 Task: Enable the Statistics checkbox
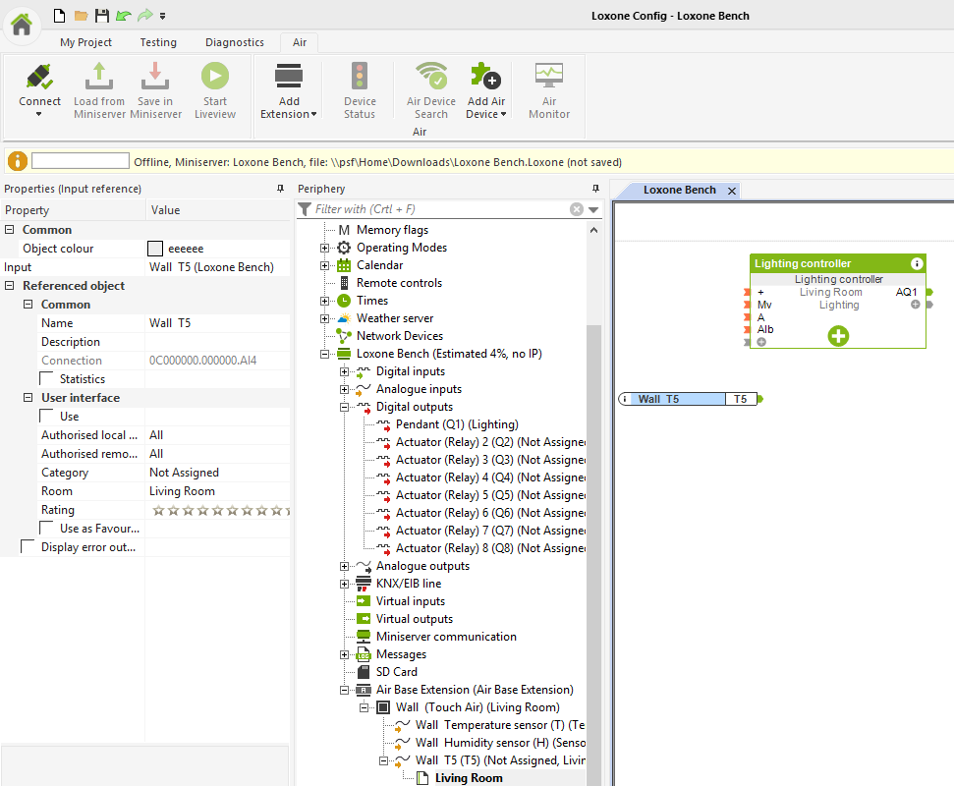point(47,379)
